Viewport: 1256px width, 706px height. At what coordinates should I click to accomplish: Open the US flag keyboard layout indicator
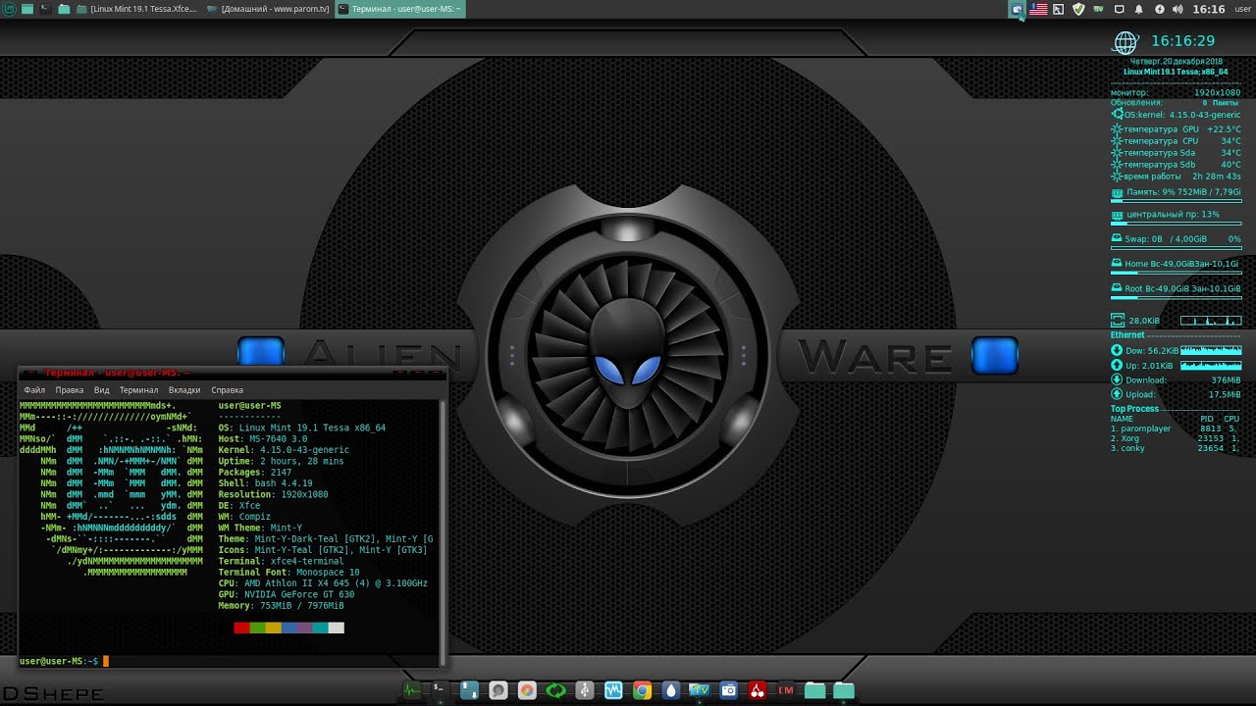tap(1038, 9)
